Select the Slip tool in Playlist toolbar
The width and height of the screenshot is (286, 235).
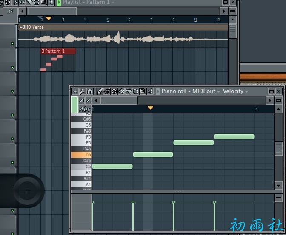(x=22, y=2)
